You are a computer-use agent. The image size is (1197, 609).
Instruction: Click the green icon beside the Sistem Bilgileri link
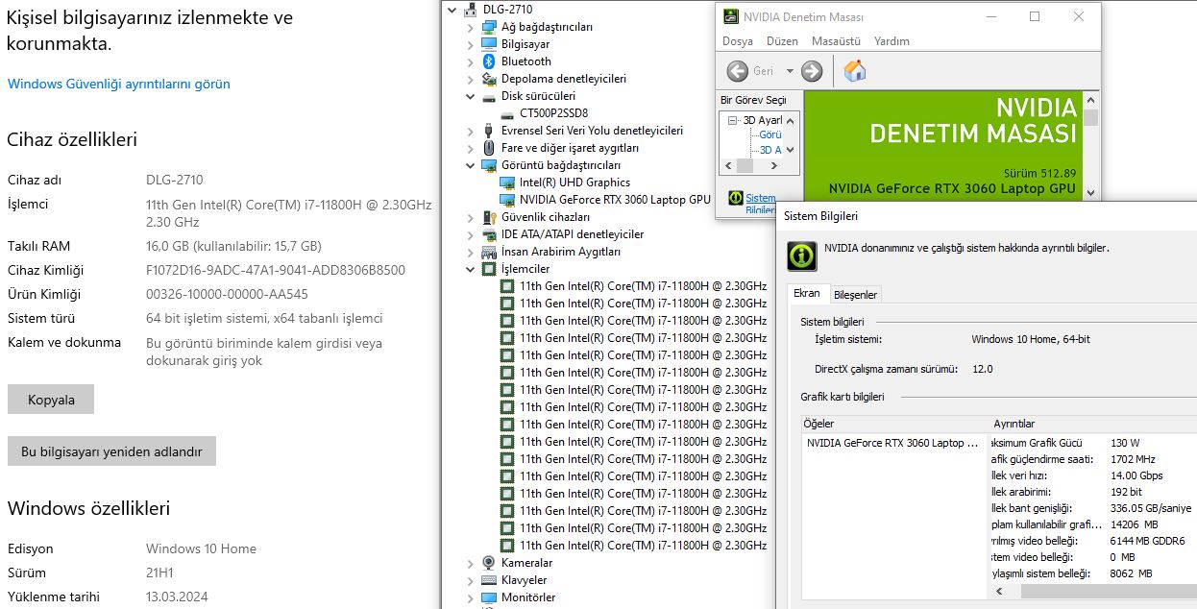click(x=736, y=198)
